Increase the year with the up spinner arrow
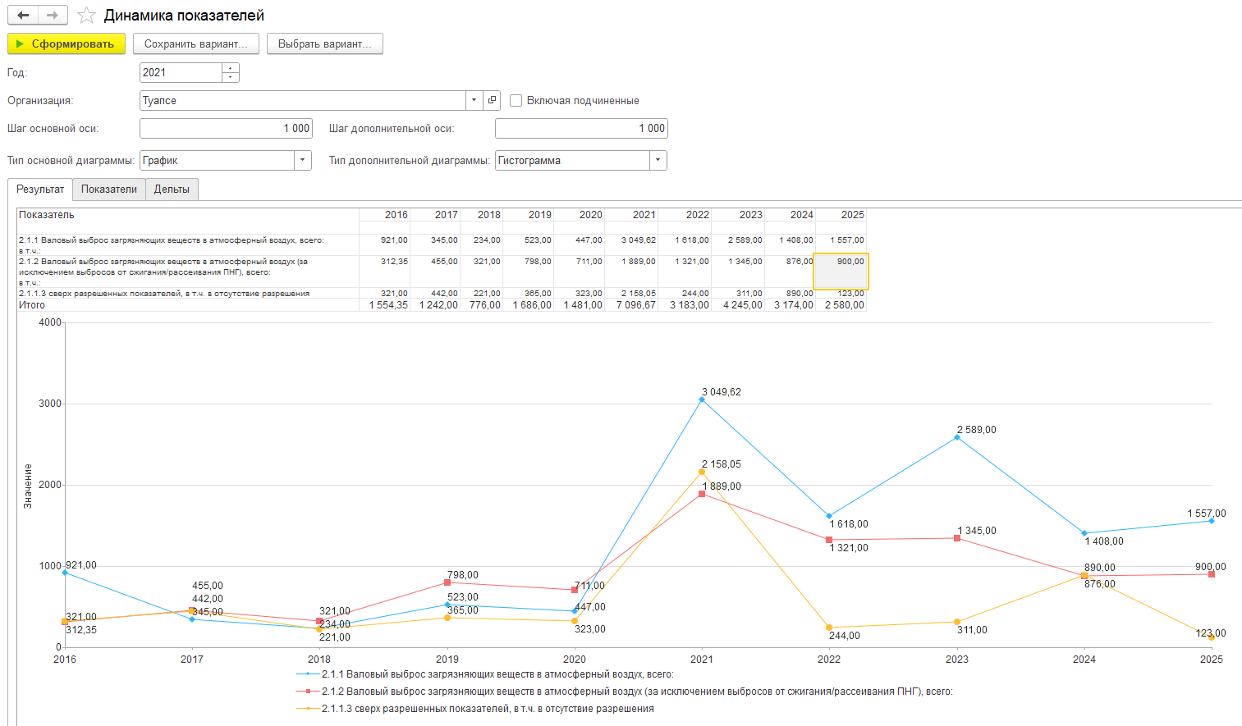 coord(231,68)
